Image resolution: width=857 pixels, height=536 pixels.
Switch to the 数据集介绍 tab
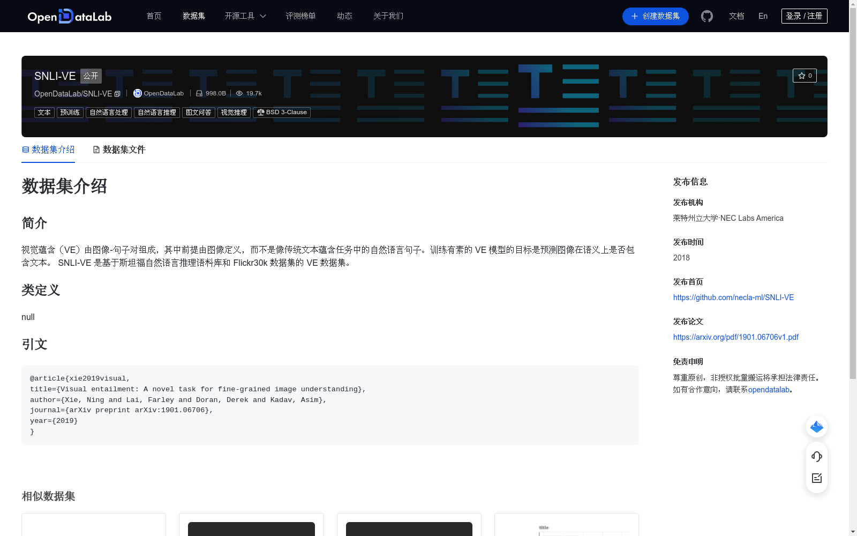click(48, 150)
